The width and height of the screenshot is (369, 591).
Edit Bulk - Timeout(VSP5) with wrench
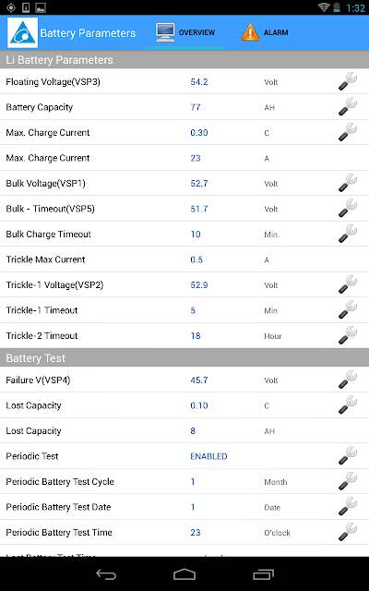click(x=348, y=209)
